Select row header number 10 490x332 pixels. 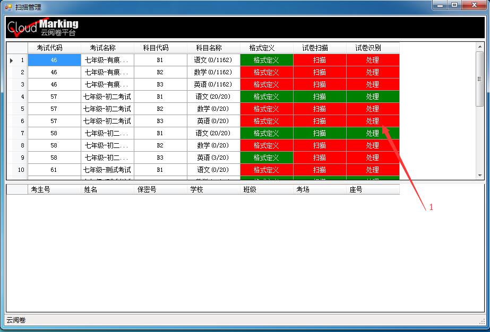17,170
